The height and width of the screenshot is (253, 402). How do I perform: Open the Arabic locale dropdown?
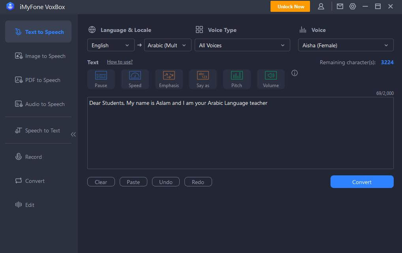pyautogui.click(x=168, y=45)
